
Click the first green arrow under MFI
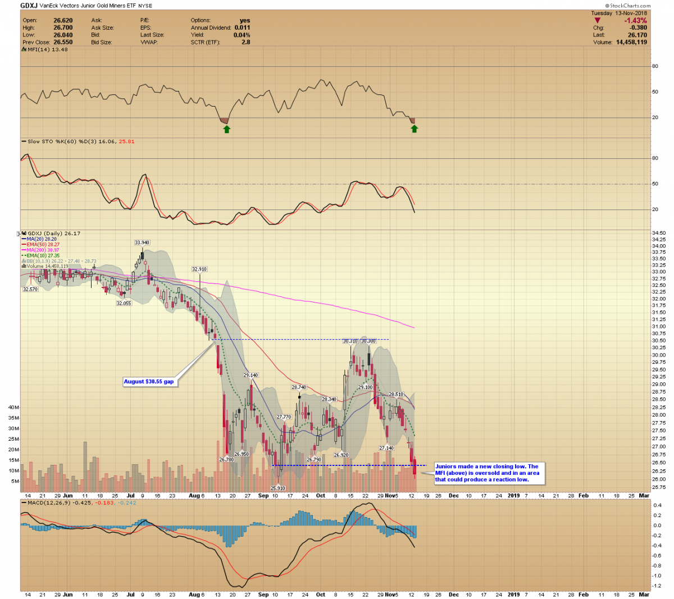(226, 129)
